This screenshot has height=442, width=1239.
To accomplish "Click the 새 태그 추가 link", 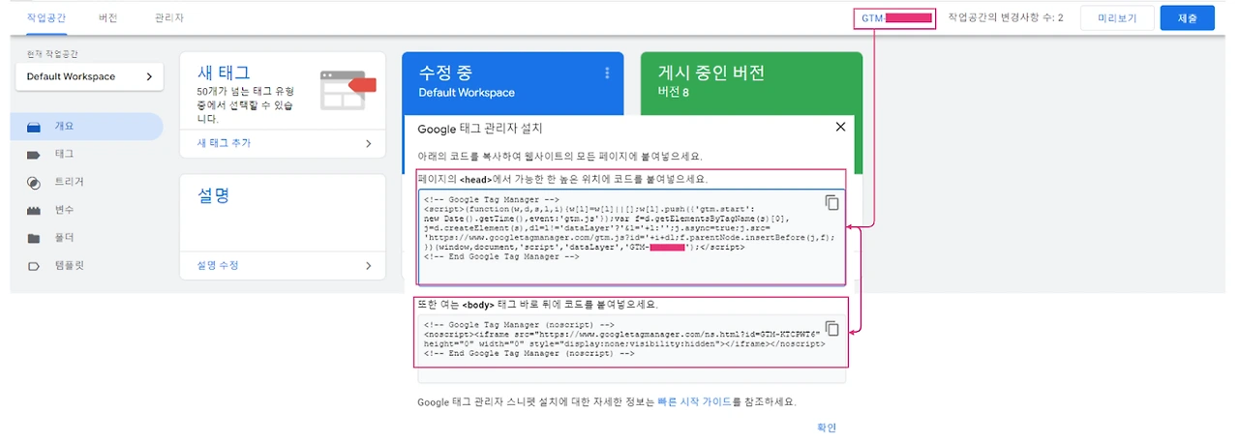I will (224, 143).
